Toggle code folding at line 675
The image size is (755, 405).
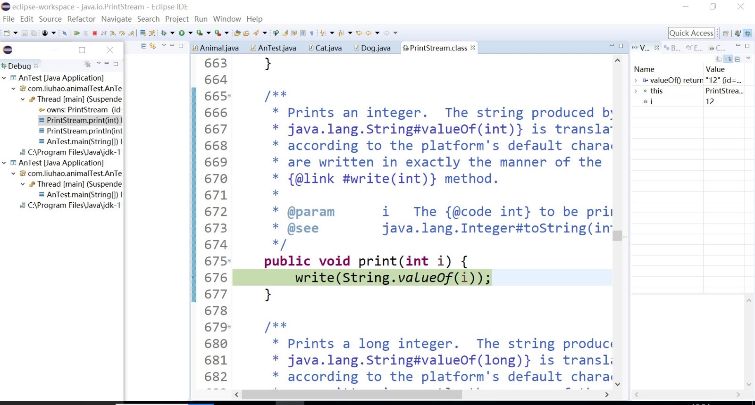click(229, 261)
